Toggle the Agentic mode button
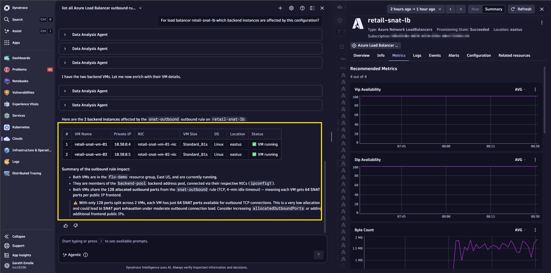Viewport: 551px width, 273px height. [x=72, y=255]
